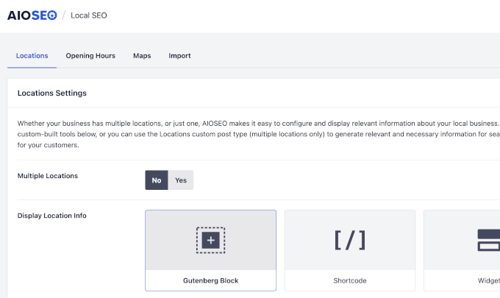Click the Gutenberg Block label
500x298 pixels.
[210, 280]
